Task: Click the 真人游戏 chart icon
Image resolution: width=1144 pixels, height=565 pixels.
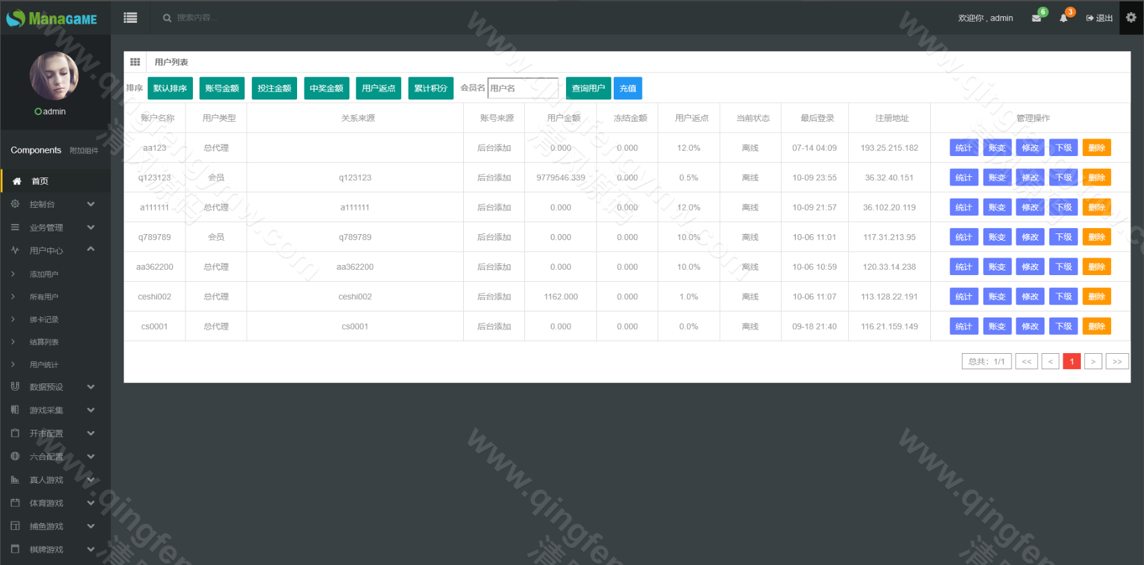Action: (x=15, y=480)
